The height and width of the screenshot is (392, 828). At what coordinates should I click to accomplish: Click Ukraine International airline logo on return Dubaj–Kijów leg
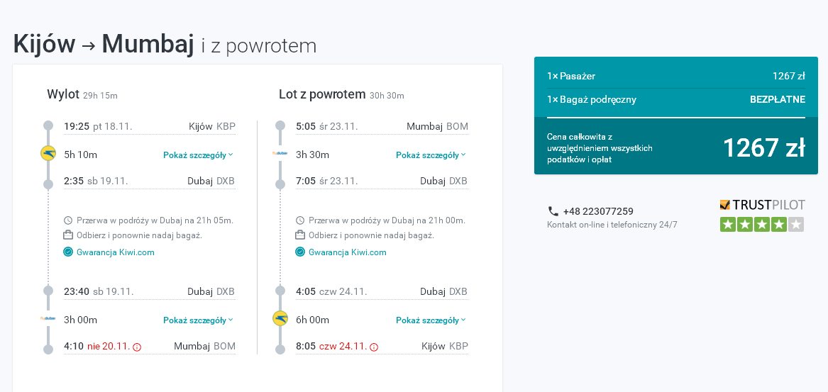coord(280,318)
